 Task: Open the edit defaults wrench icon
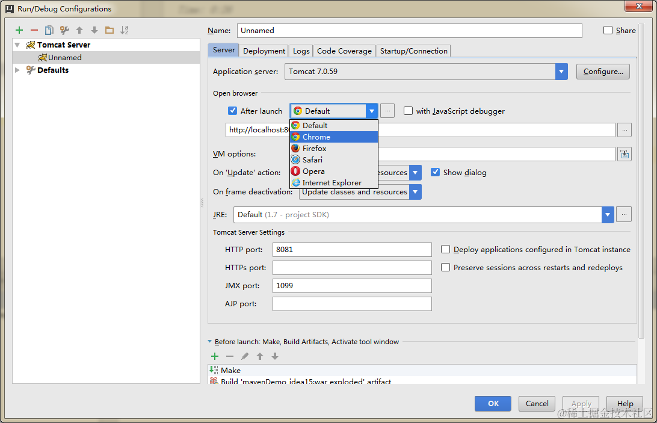click(x=64, y=29)
